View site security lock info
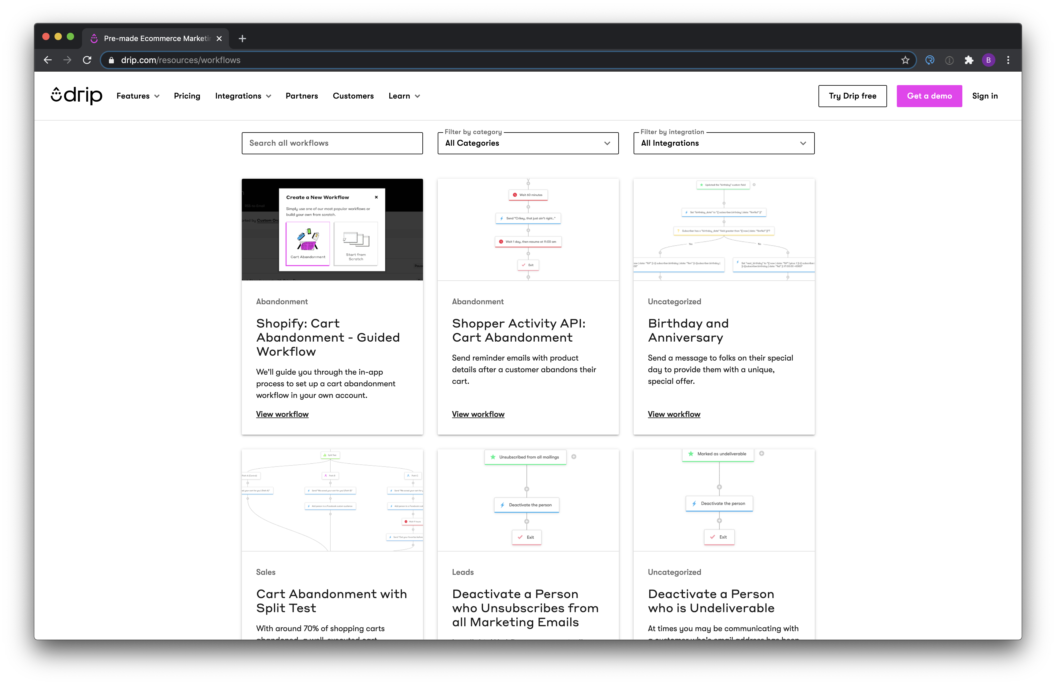The width and height of the screenshot is (1056, 685). point(111,60)
